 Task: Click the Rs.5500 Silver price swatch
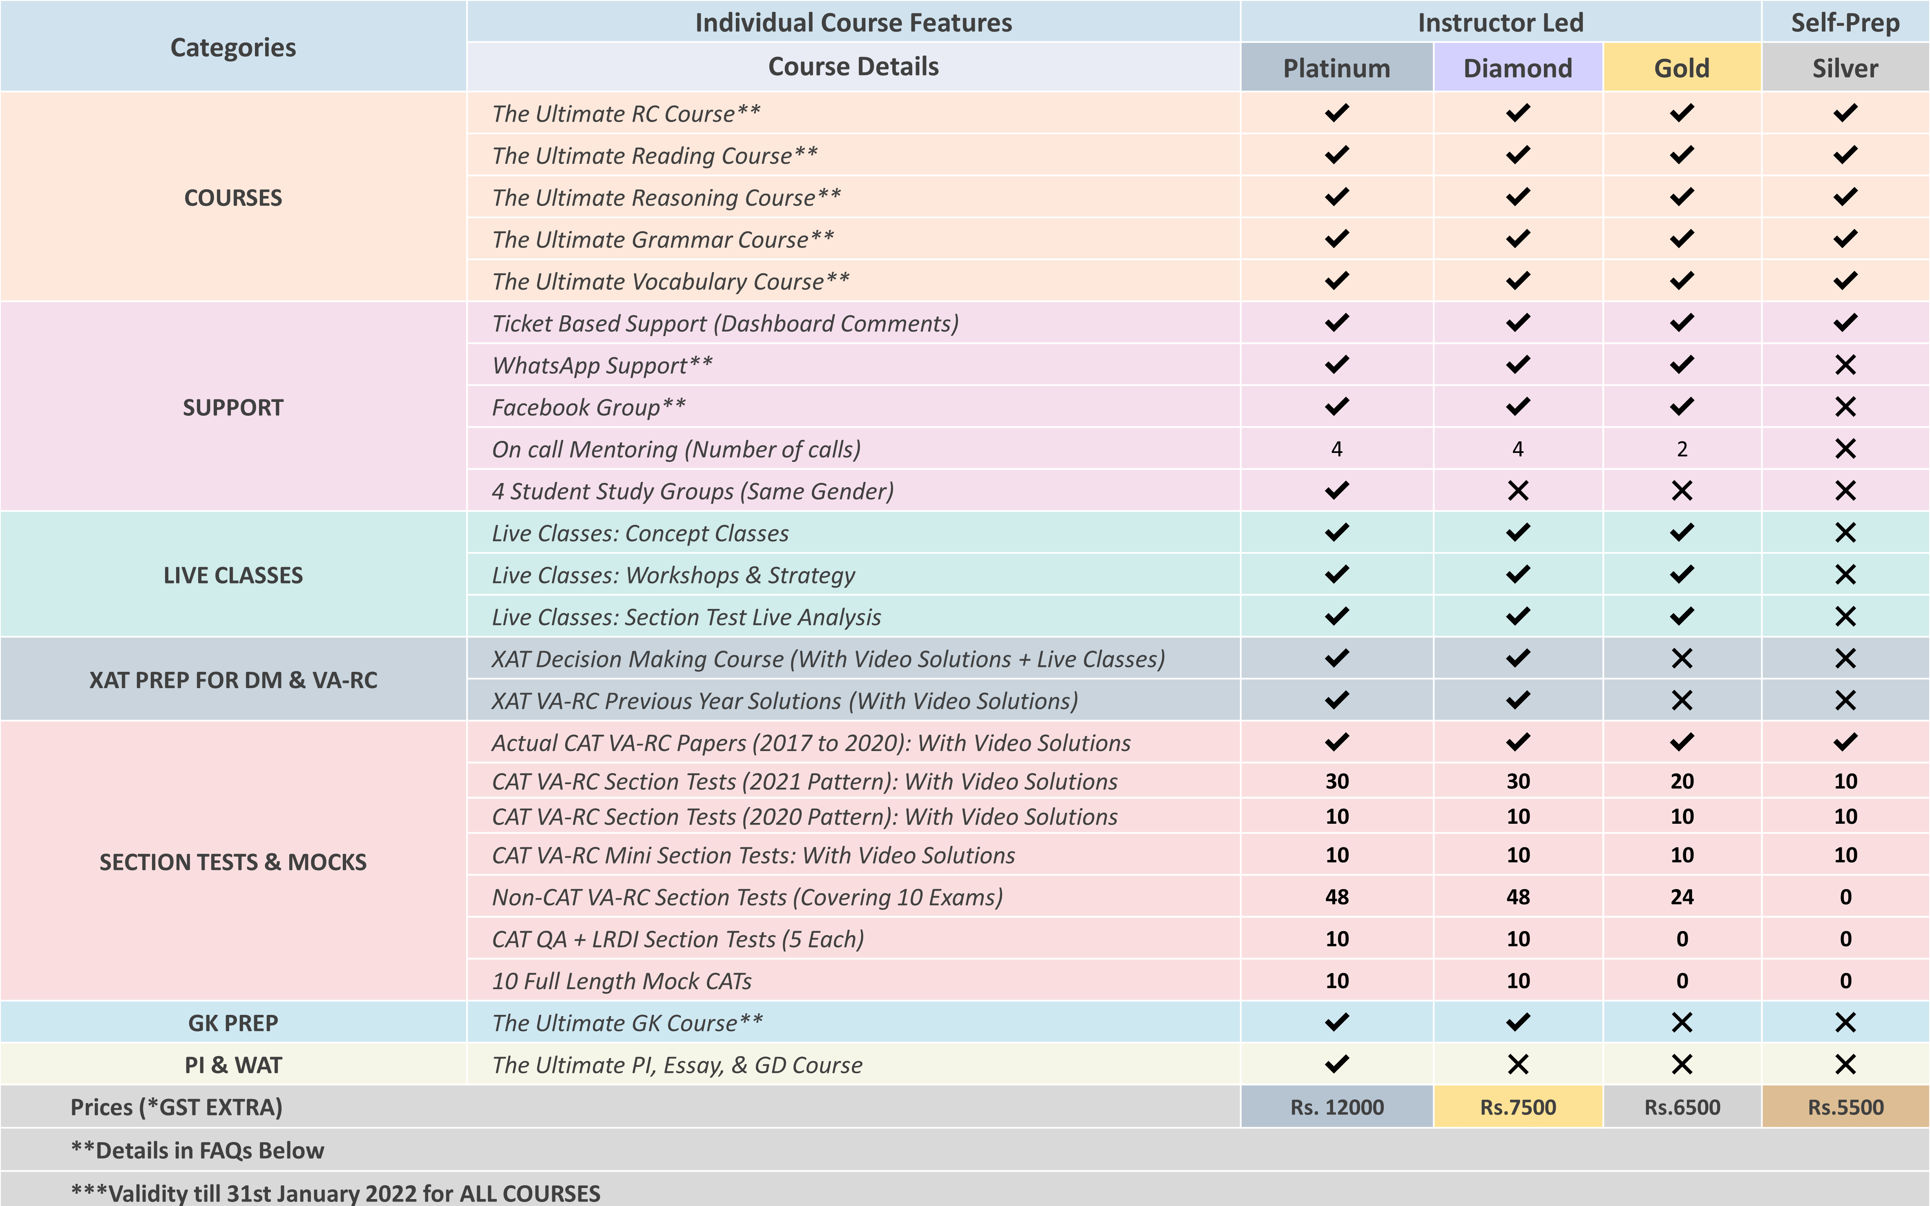pyautogui.click(x=1845, y=1107)
